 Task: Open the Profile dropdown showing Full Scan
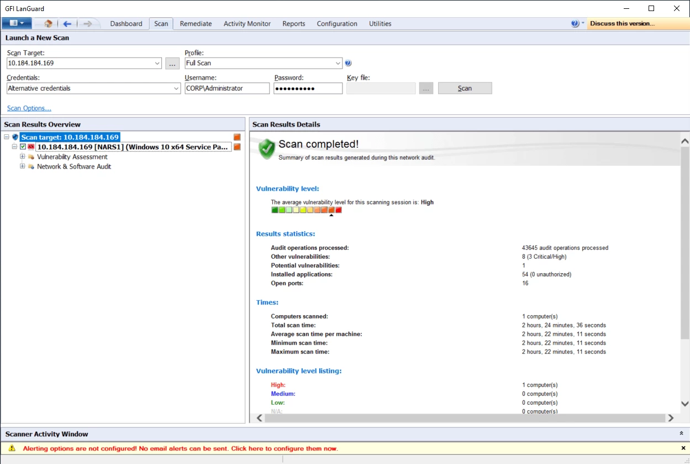(x=338, y=63)
